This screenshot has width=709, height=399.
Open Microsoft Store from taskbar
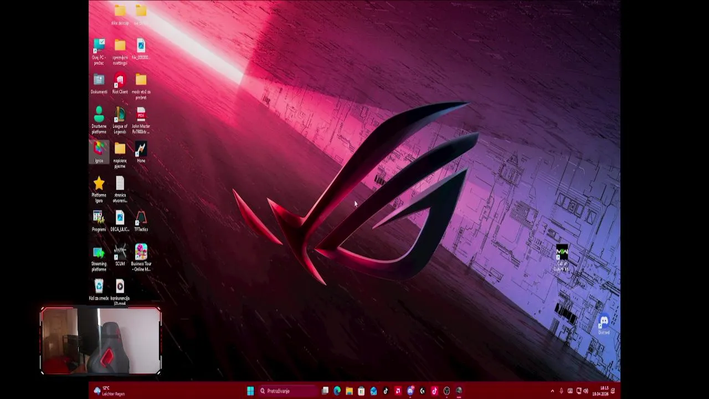(361, 391)
